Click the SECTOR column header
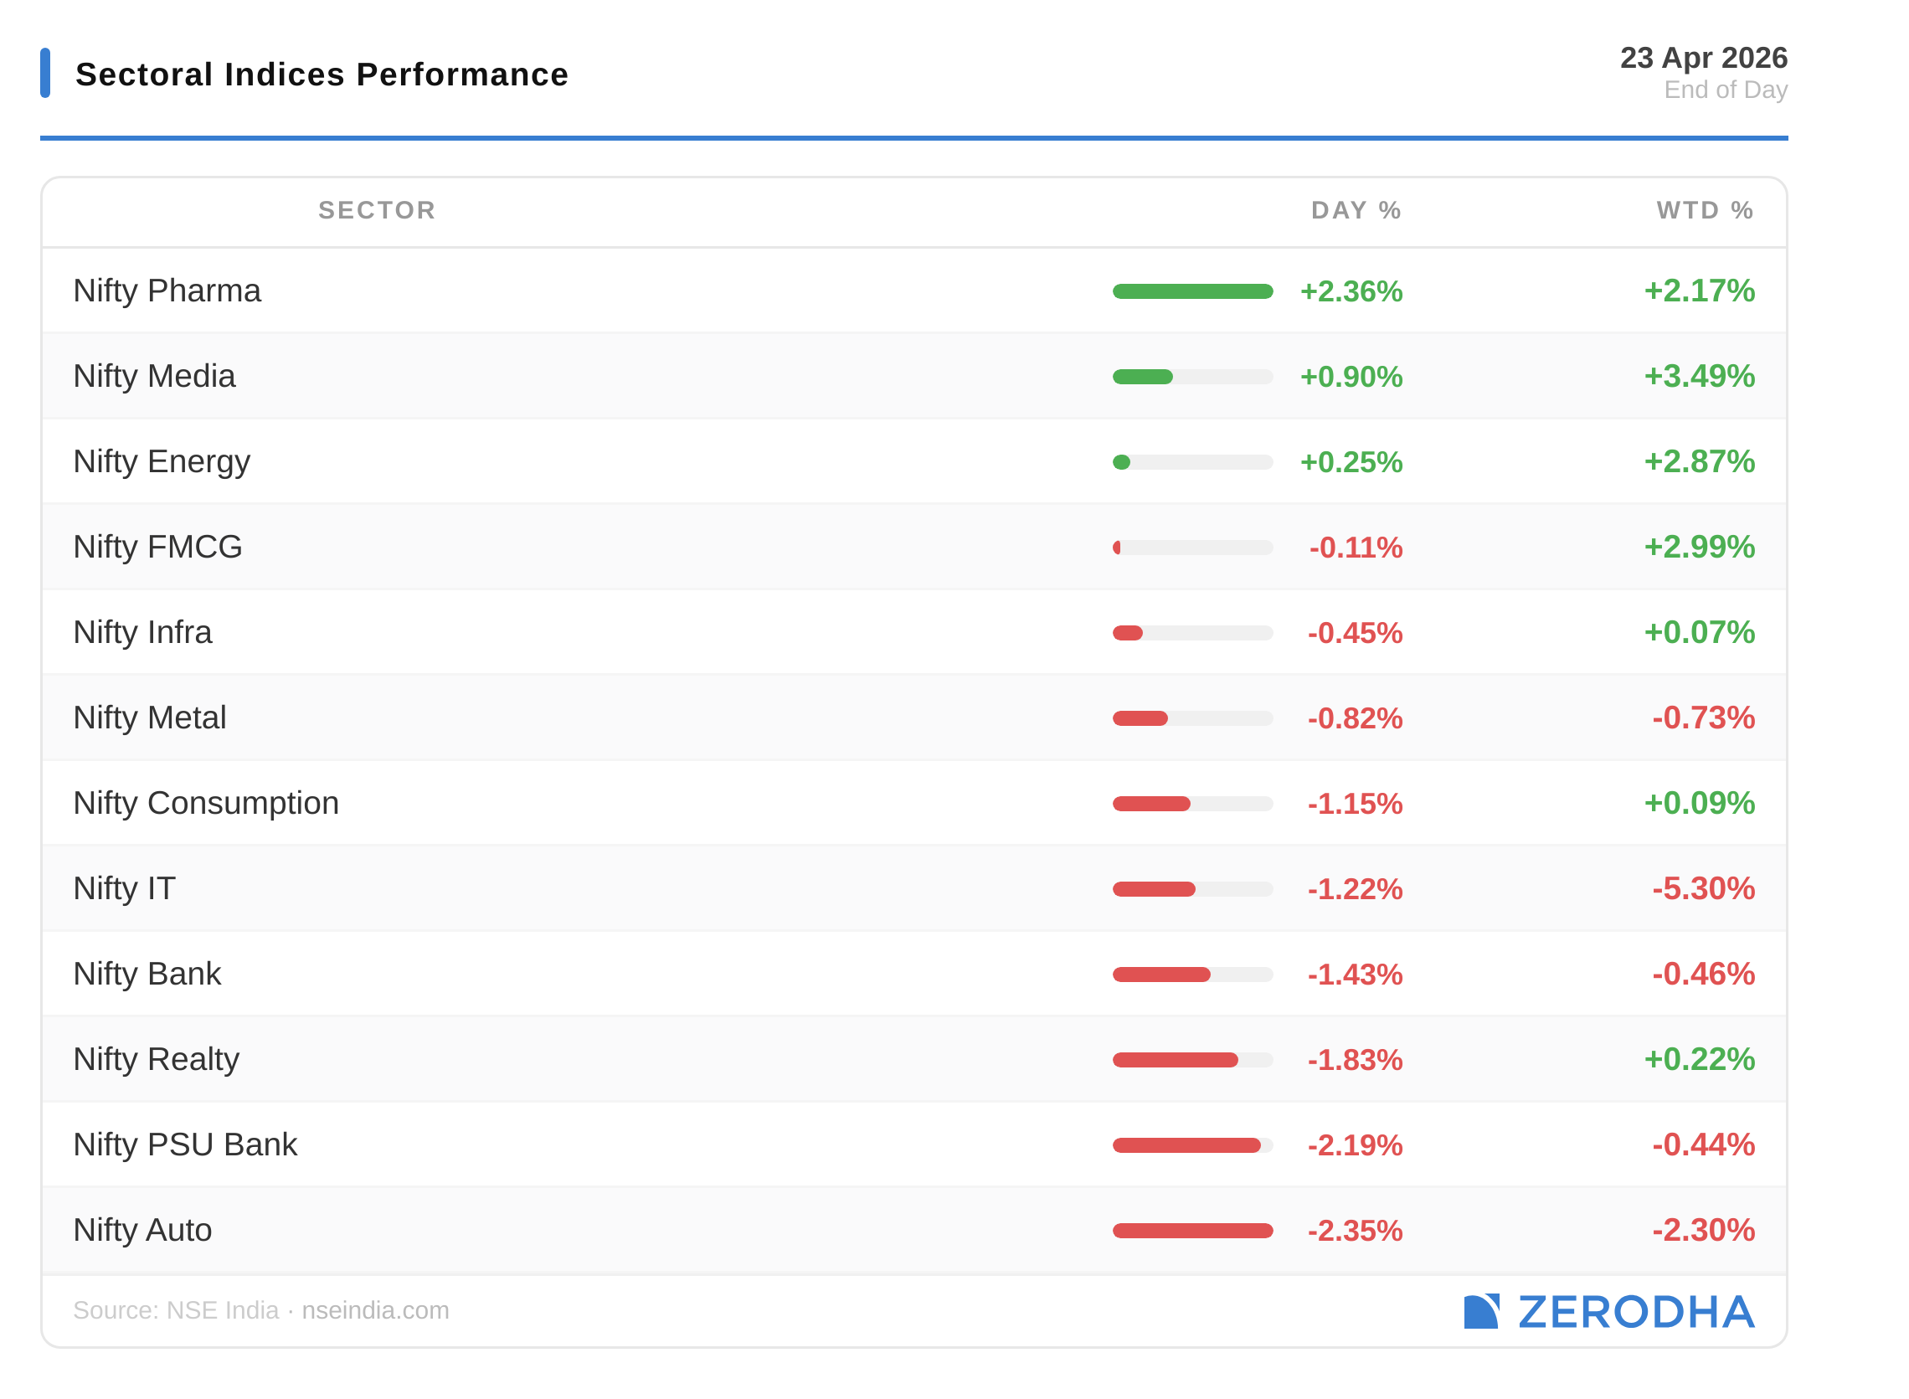This screenshot has height=1399, width=1909. (x=377, y=210)
